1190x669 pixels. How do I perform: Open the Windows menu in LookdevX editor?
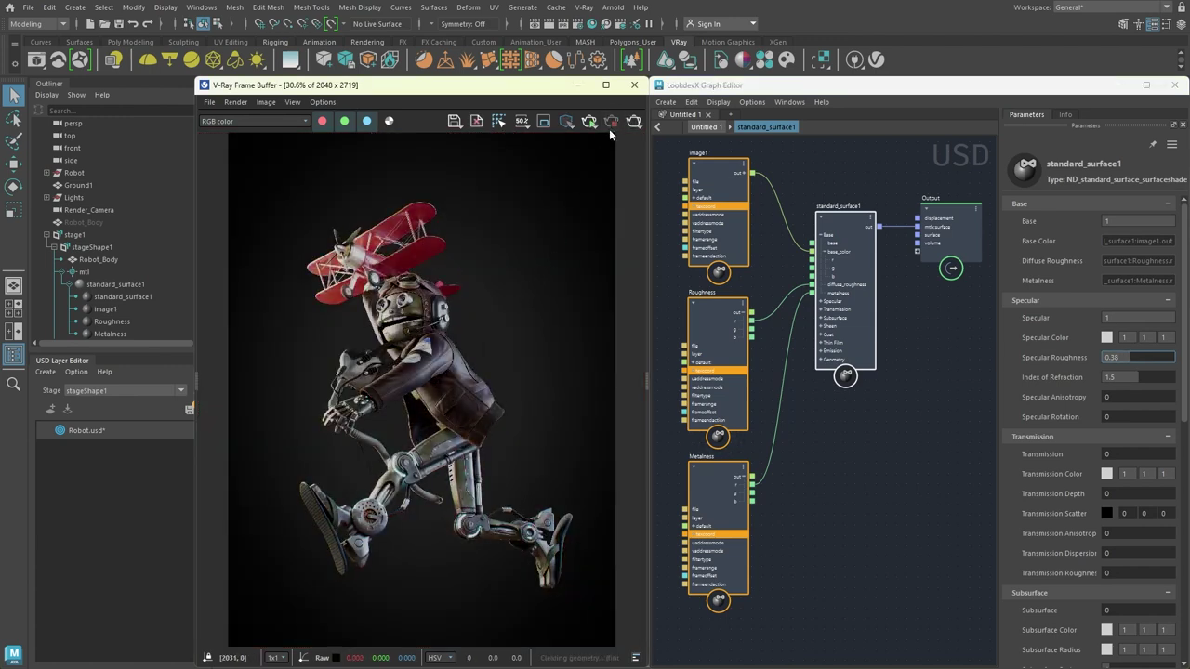click(789, 102)
